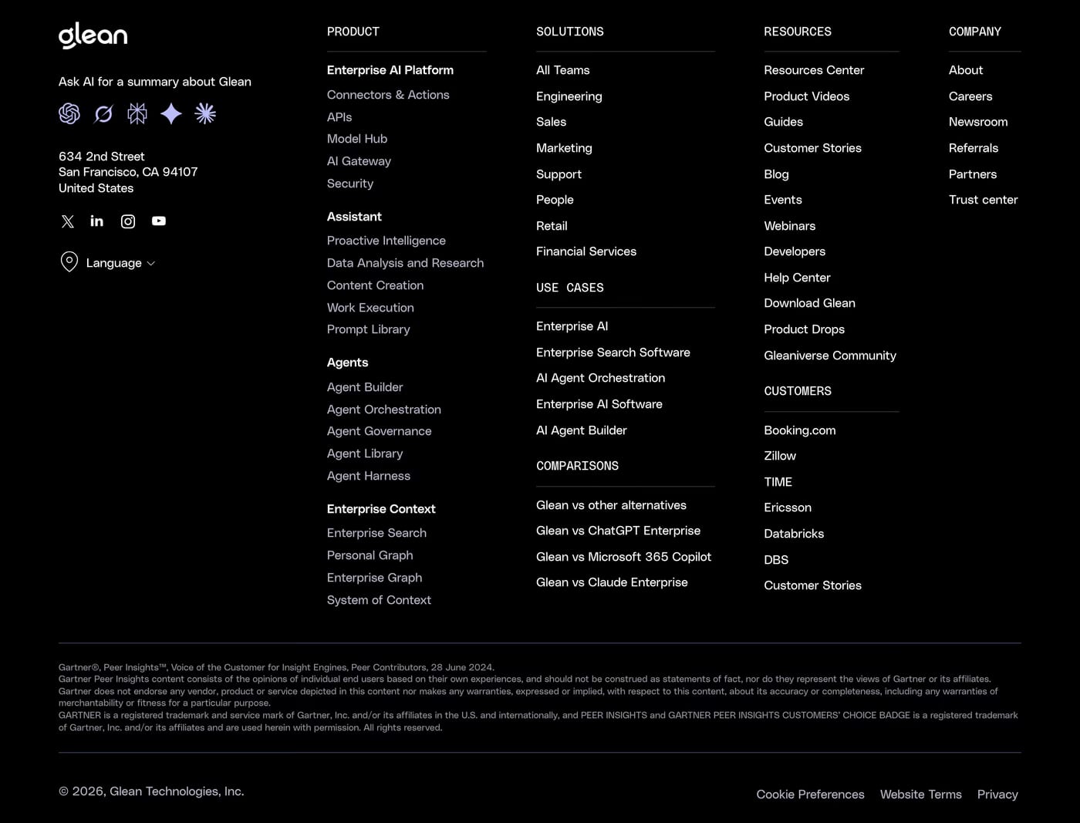The image size is (1080, 823).
Task: Open Gleaniverse Community link
Action: pyautogui.click(x=830, y=356)
